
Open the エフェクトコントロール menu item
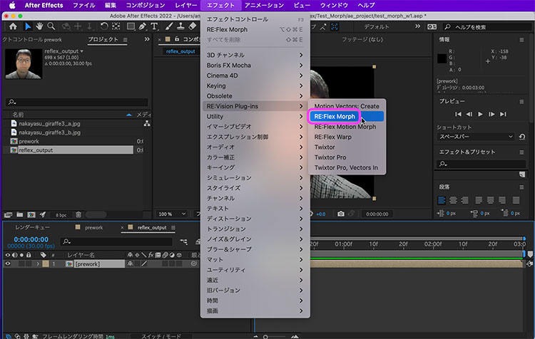[x=255, y=19]
